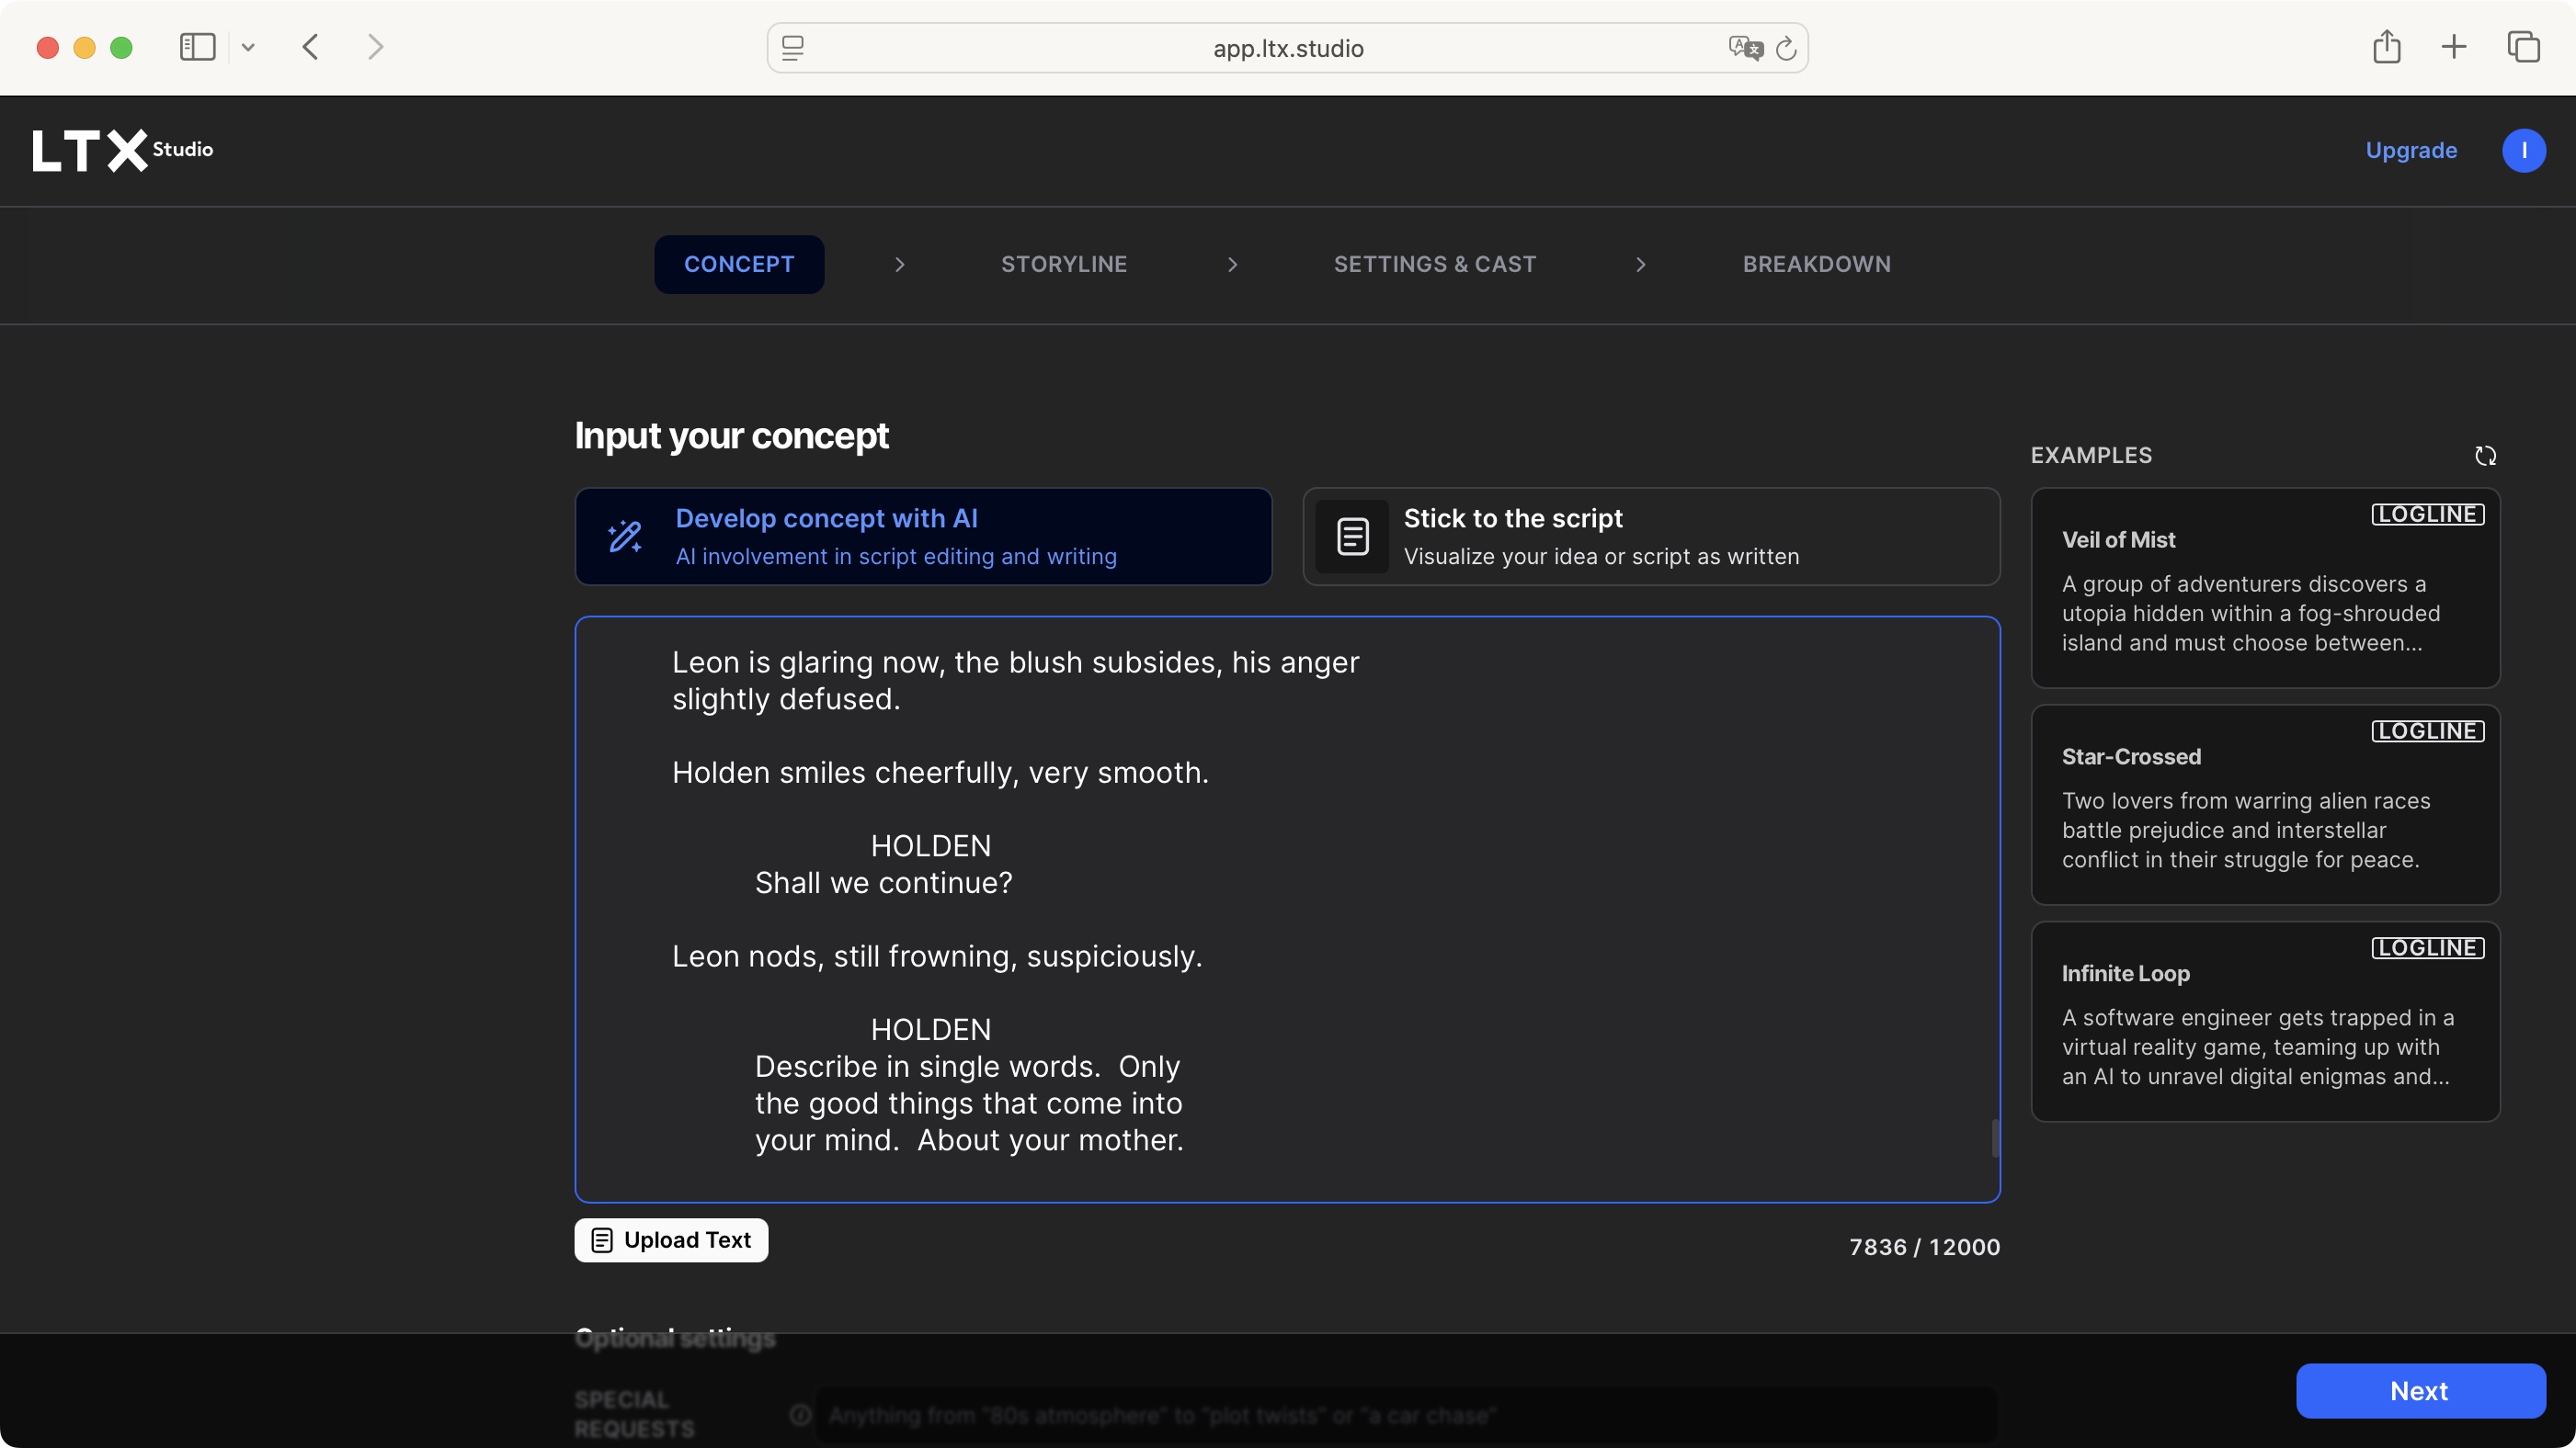Screen dimensions: 2576x1448
Task: Click the Safari sidebar toggle icon
Action: point(197,47)
